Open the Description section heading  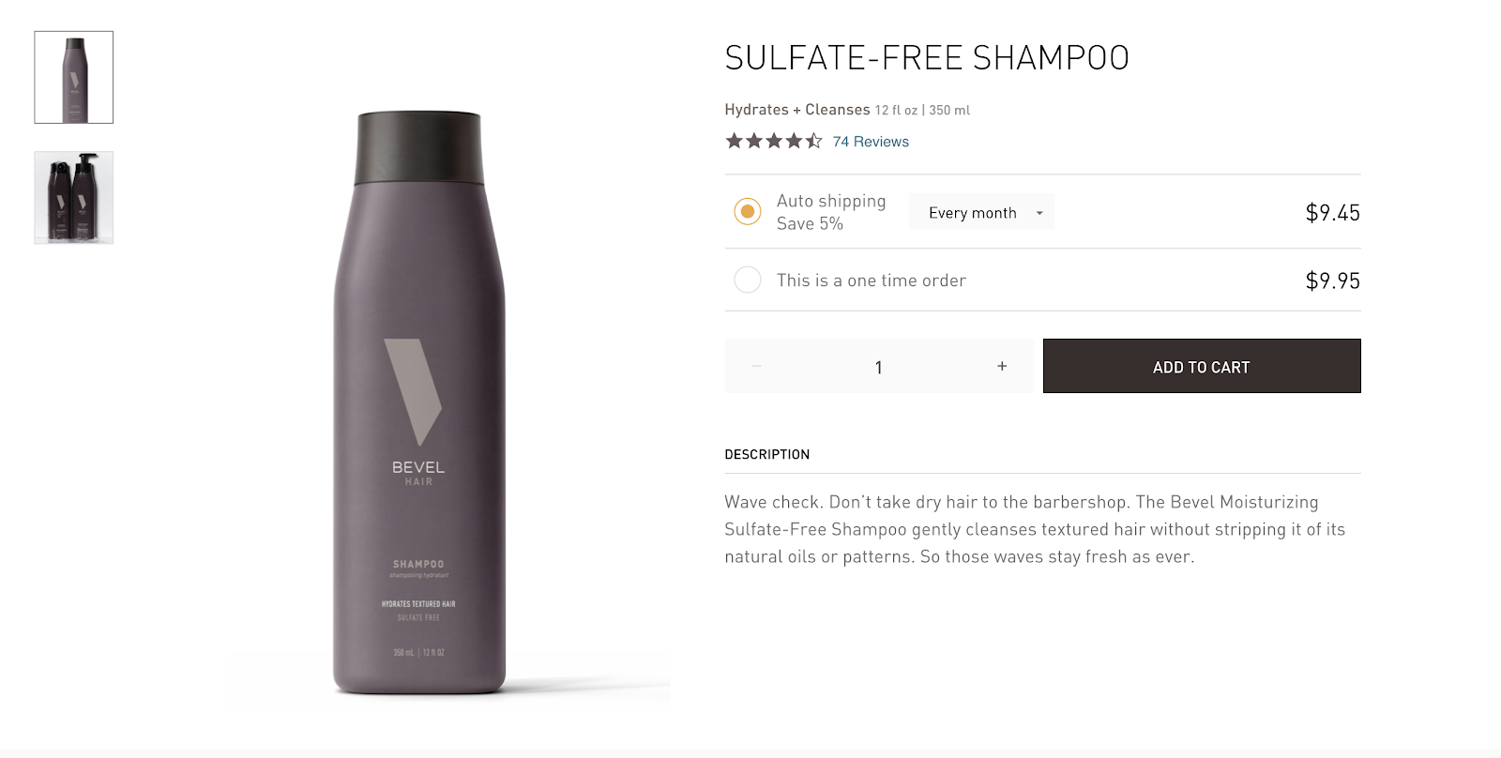(766, 454)
